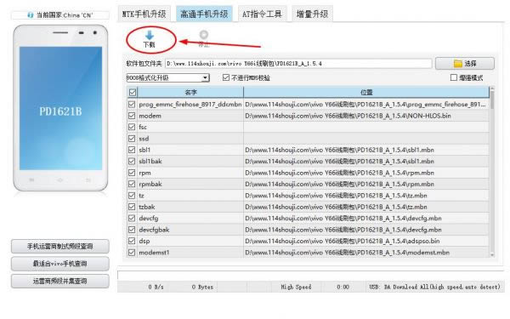Click the '0 Bytes' status bar field
This screenshot has height=319, width=510.
[x=202, y=288]
